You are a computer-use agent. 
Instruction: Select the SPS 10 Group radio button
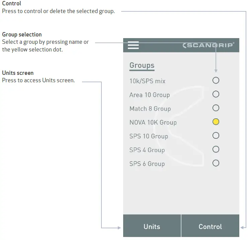coord(216,135)
